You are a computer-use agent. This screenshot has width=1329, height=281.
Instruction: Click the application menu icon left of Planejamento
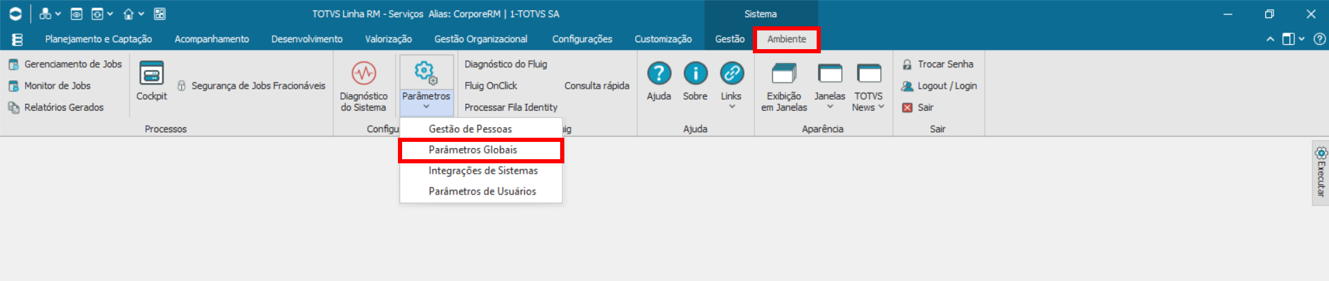17,39
